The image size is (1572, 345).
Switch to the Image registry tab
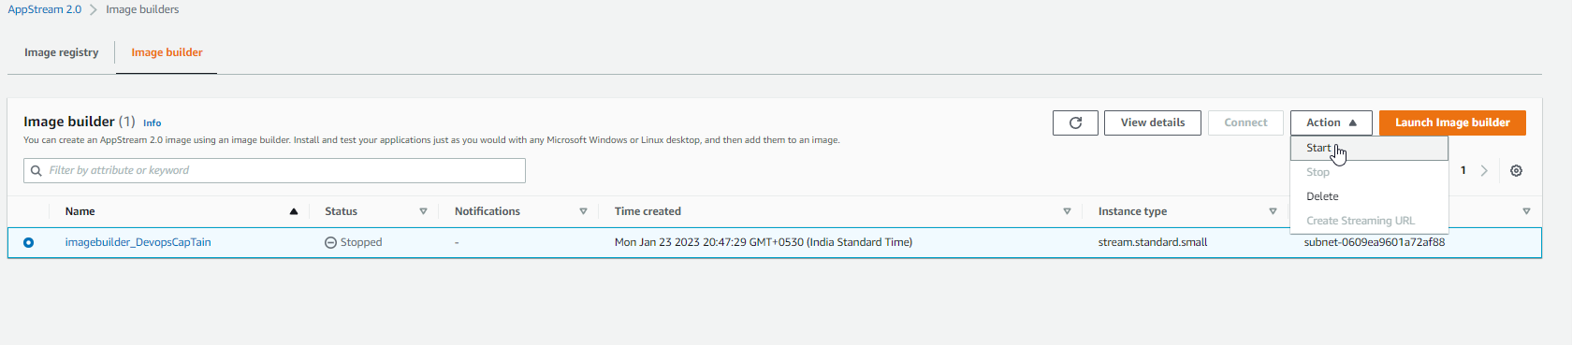(x=61, y=52)
